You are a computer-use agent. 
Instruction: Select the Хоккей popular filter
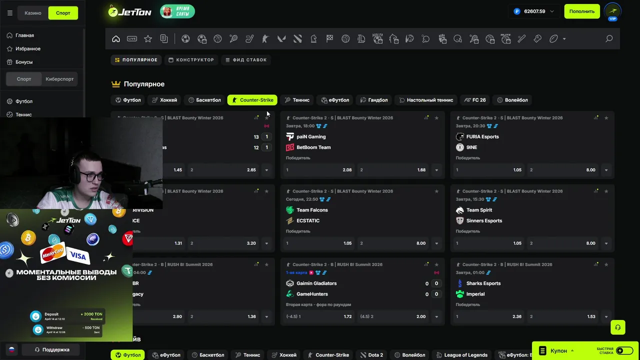[x=164, y=100]
